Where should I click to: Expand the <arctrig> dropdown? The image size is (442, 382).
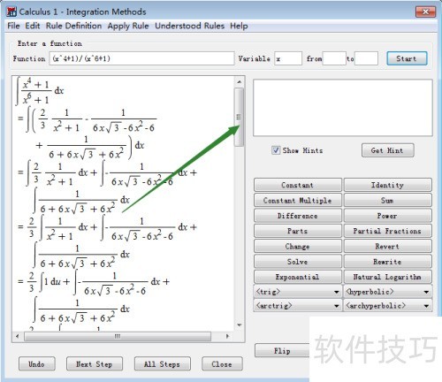pyautogui.click(x=298, y=305)
